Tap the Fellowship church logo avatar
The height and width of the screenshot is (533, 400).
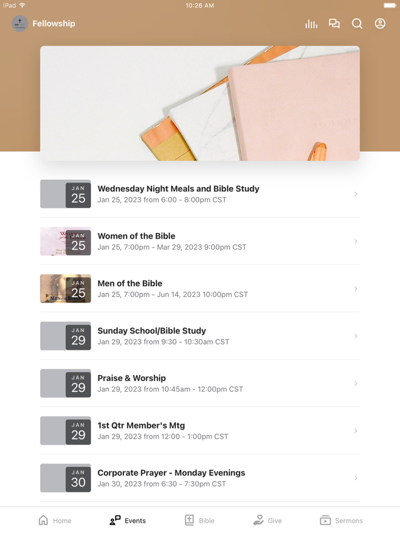click(20, 24)
